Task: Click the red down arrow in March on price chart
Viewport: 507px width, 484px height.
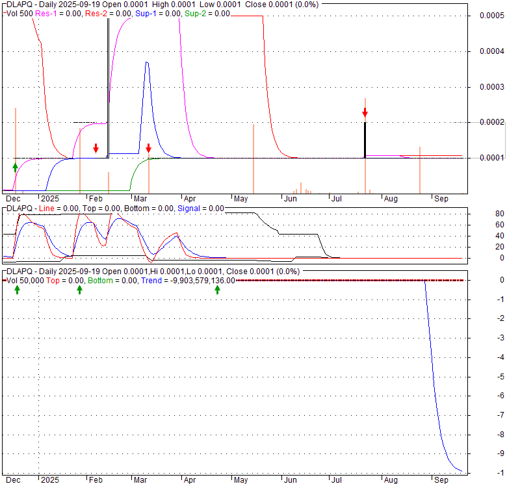Action: tap(148, 148)
